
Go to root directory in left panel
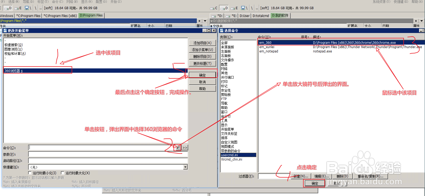[35, 8]
